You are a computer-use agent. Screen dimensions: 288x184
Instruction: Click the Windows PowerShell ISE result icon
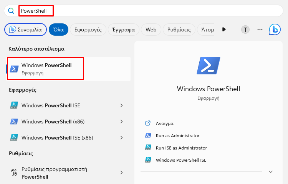[14, 105]
